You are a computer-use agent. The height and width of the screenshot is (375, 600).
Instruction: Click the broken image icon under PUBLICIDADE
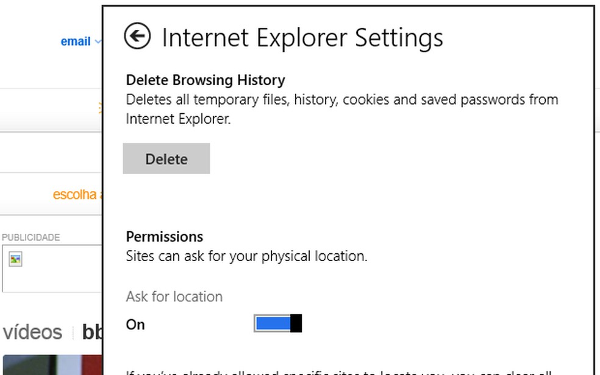pos(15,259)
